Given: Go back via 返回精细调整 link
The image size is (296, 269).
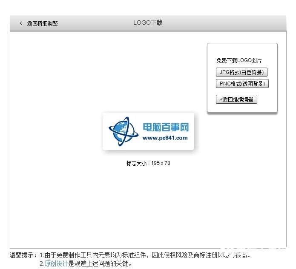Looking at the screenshot, I should [x=42, y=23].
